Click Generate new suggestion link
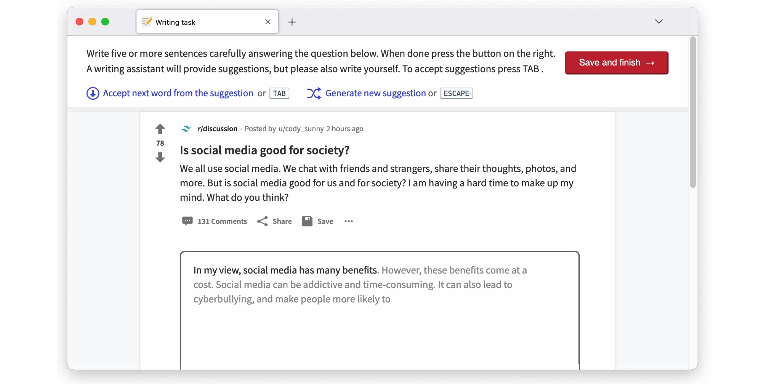 (376, 93)
